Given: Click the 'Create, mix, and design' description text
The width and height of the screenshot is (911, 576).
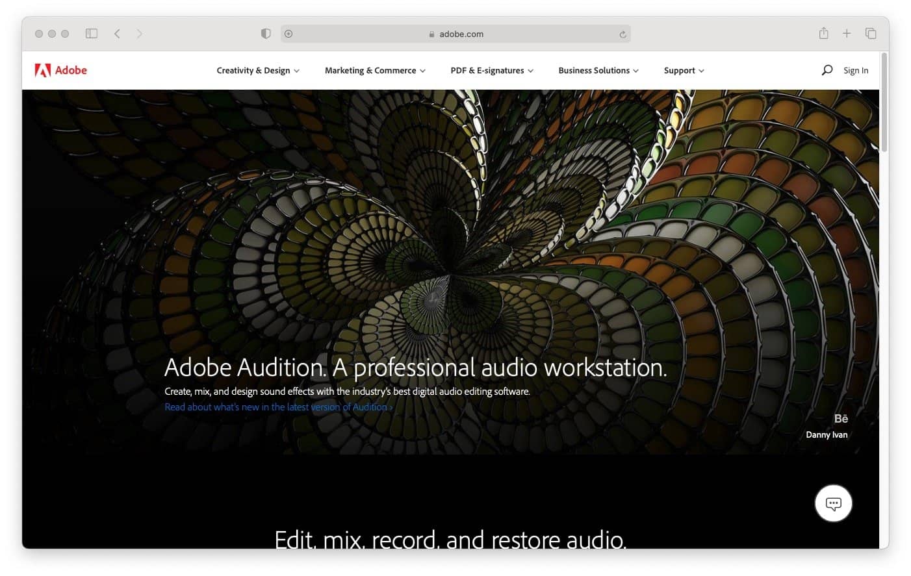Looking at the screenshot, I should [347, 392].
